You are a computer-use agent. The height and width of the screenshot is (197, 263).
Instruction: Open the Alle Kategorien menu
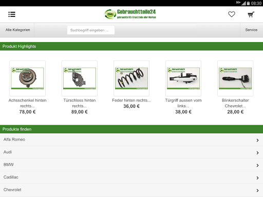point(17,30)
